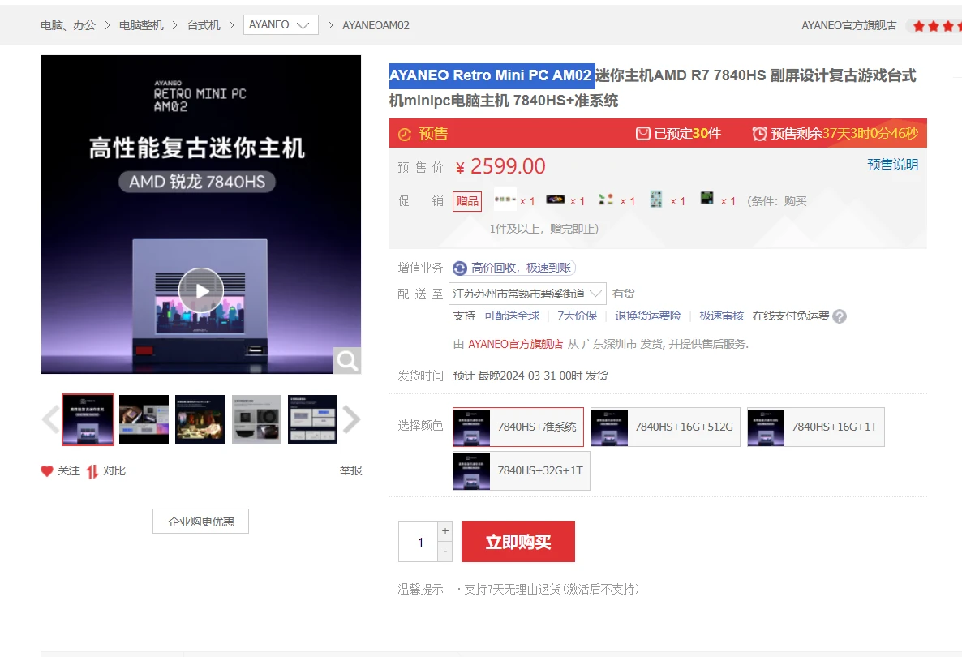Expand the AYANEO brand dropdown
Image resolution: width=962 pixels, height=657 pixels.
point(281,25)
